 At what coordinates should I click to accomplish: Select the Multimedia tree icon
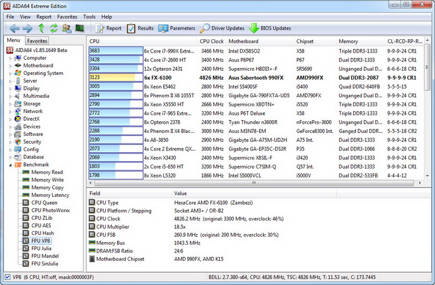tap(18, 96)
